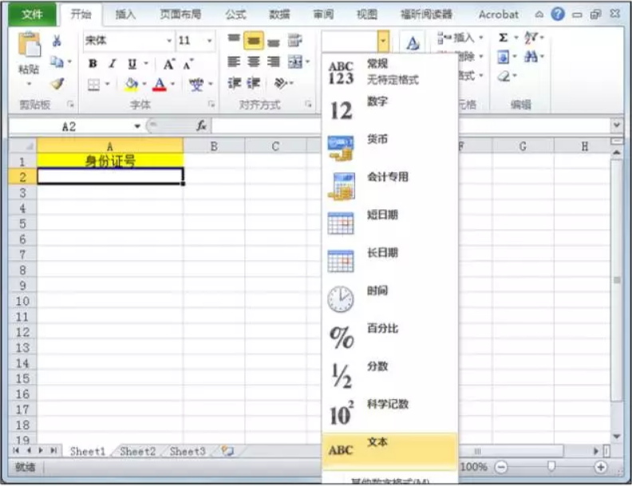Click the Paste clipboard icon

[29, 45]
